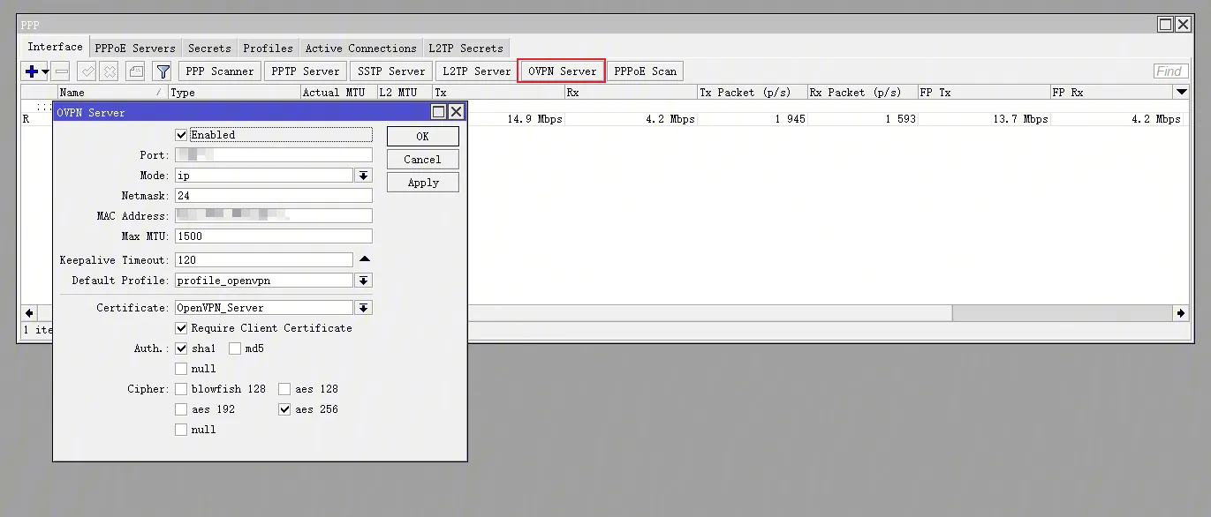Open the Filter funnel icon
Viewport: 1211px width, 517px height.
pos(163,71)
